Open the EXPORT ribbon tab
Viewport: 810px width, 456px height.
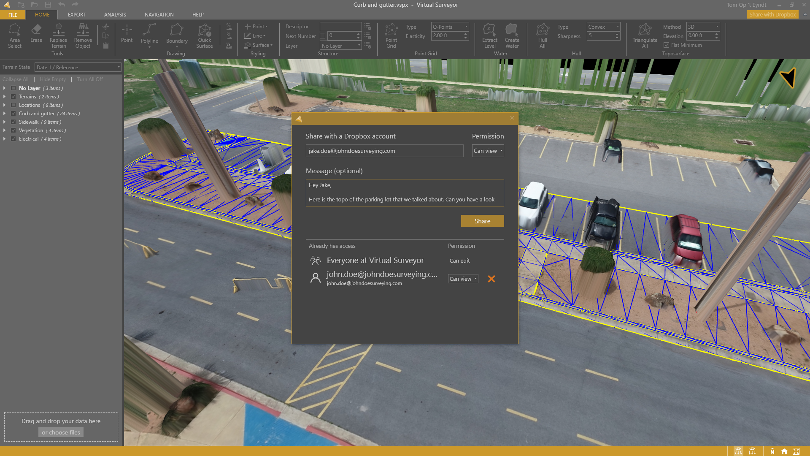76,15
